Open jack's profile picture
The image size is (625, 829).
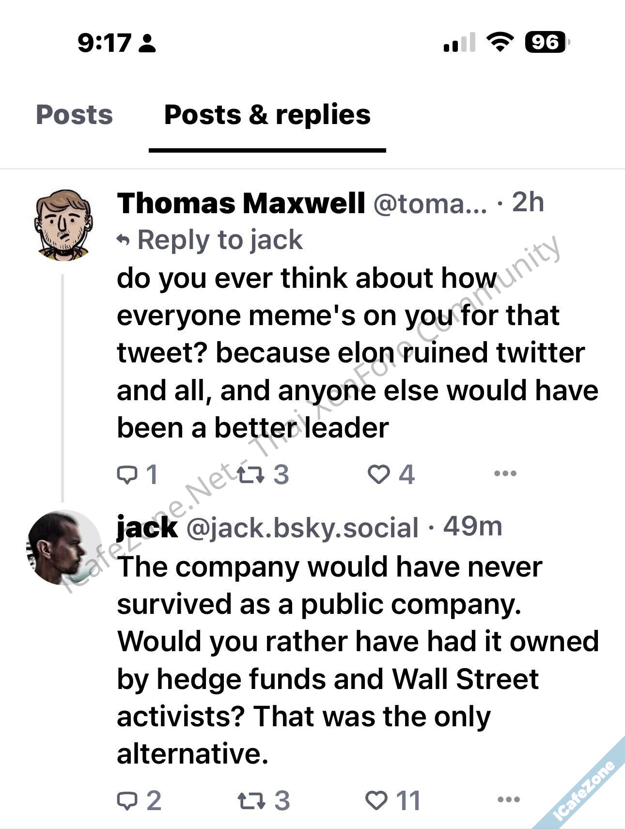click(63, 547)
